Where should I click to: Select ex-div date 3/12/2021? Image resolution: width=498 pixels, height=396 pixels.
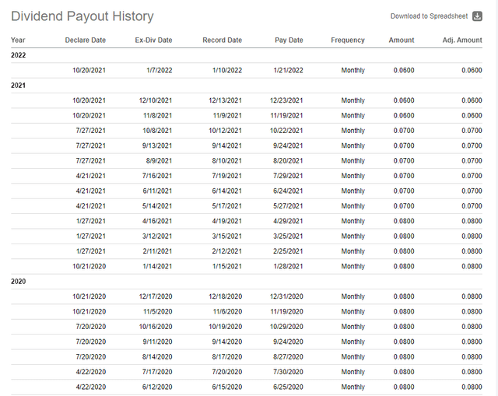(157, 237)
